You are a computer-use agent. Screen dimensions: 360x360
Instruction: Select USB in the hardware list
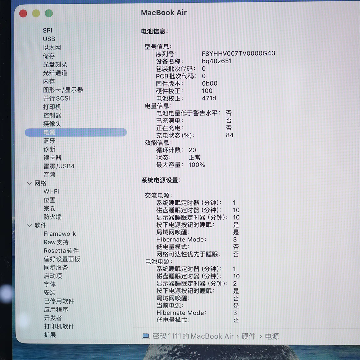tap(49, 39)
